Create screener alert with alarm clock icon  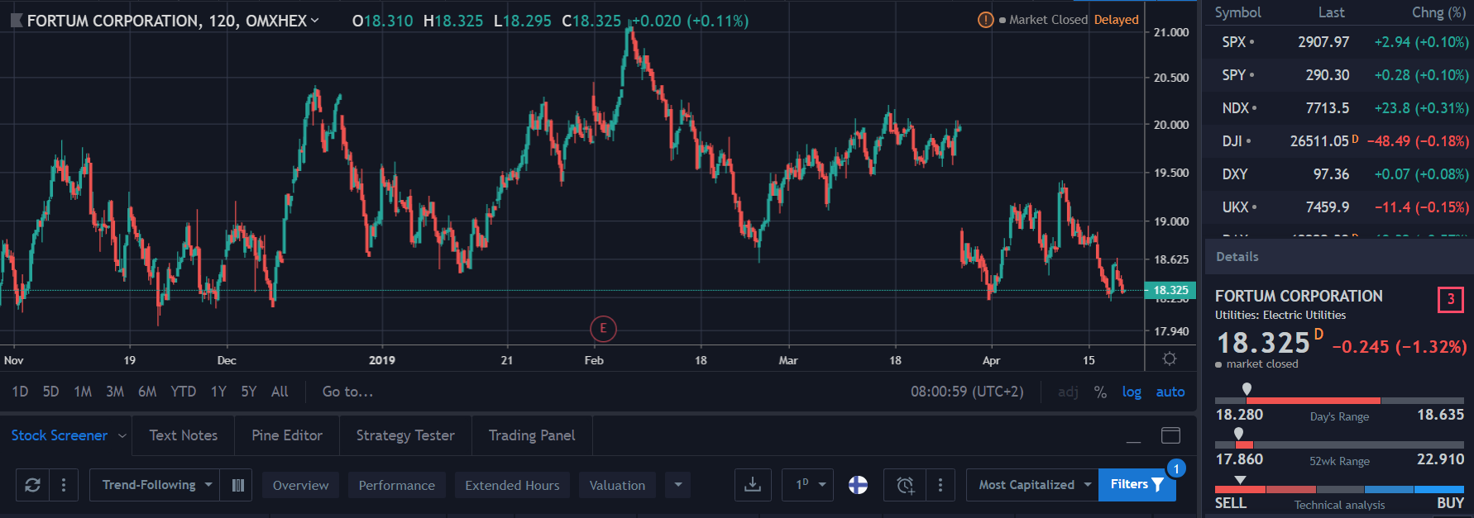tap(905, 485)
